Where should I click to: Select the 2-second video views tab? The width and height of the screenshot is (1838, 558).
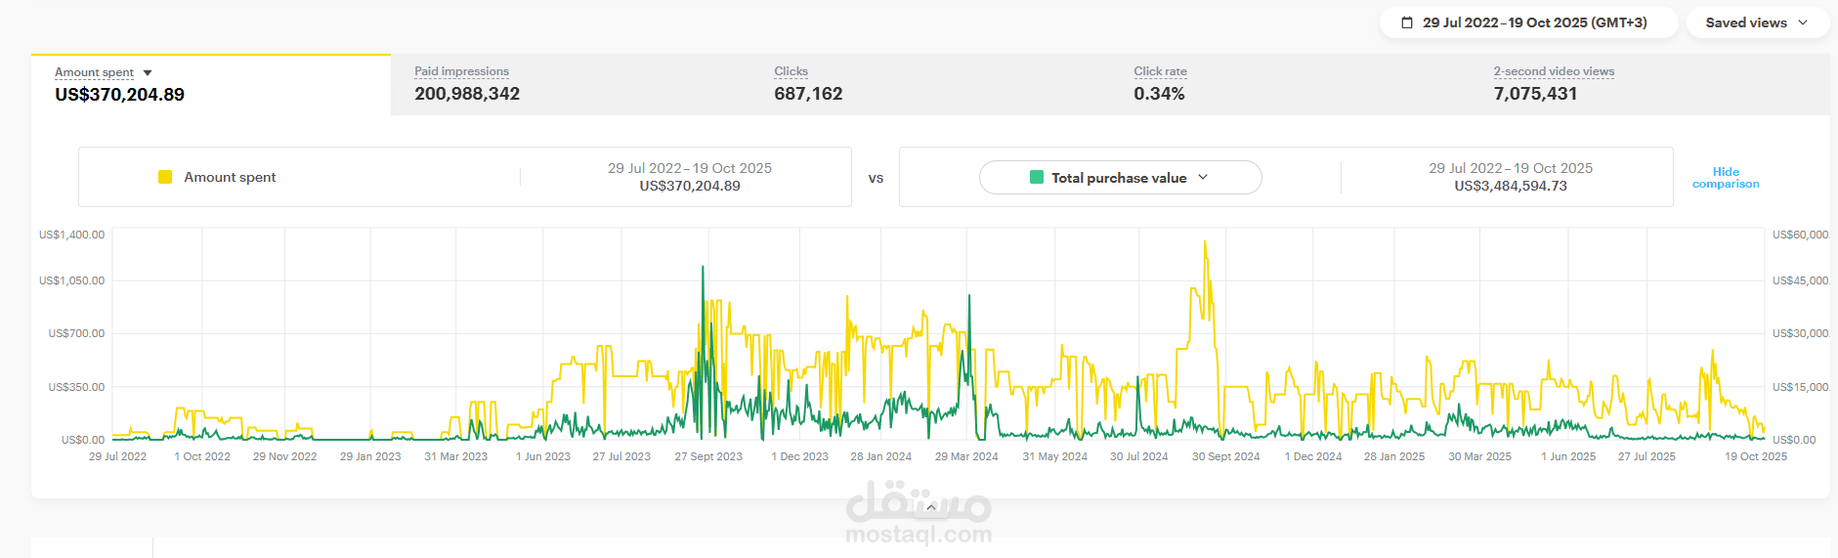pyautogui.click(x=1649, y=85)
